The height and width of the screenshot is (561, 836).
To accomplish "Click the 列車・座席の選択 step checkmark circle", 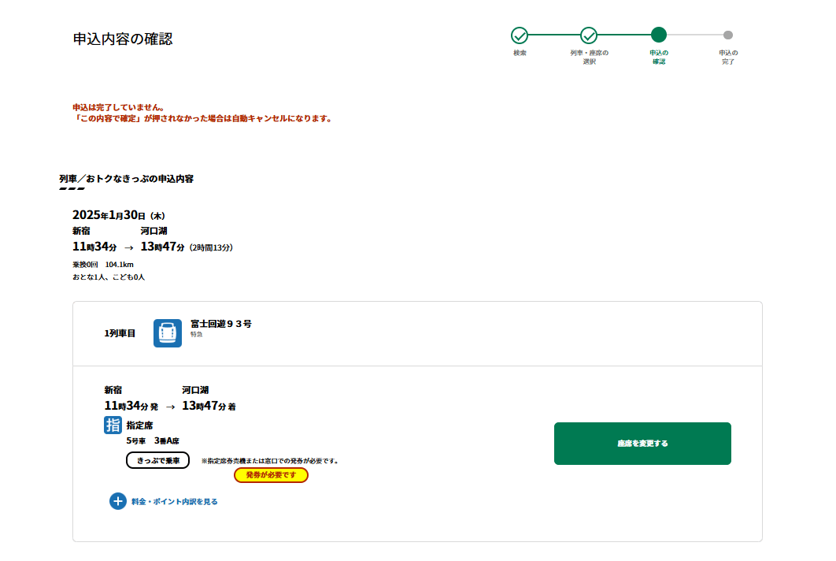I will coord(589,35).
